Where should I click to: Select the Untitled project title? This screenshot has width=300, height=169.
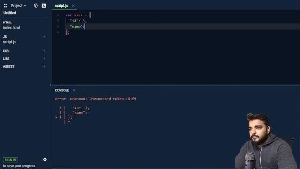(9, 13)
